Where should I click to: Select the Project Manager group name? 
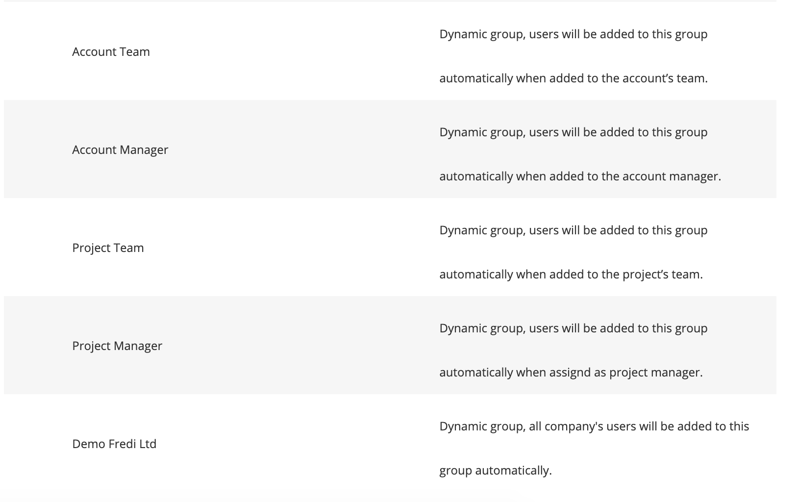tap(117, 346)
